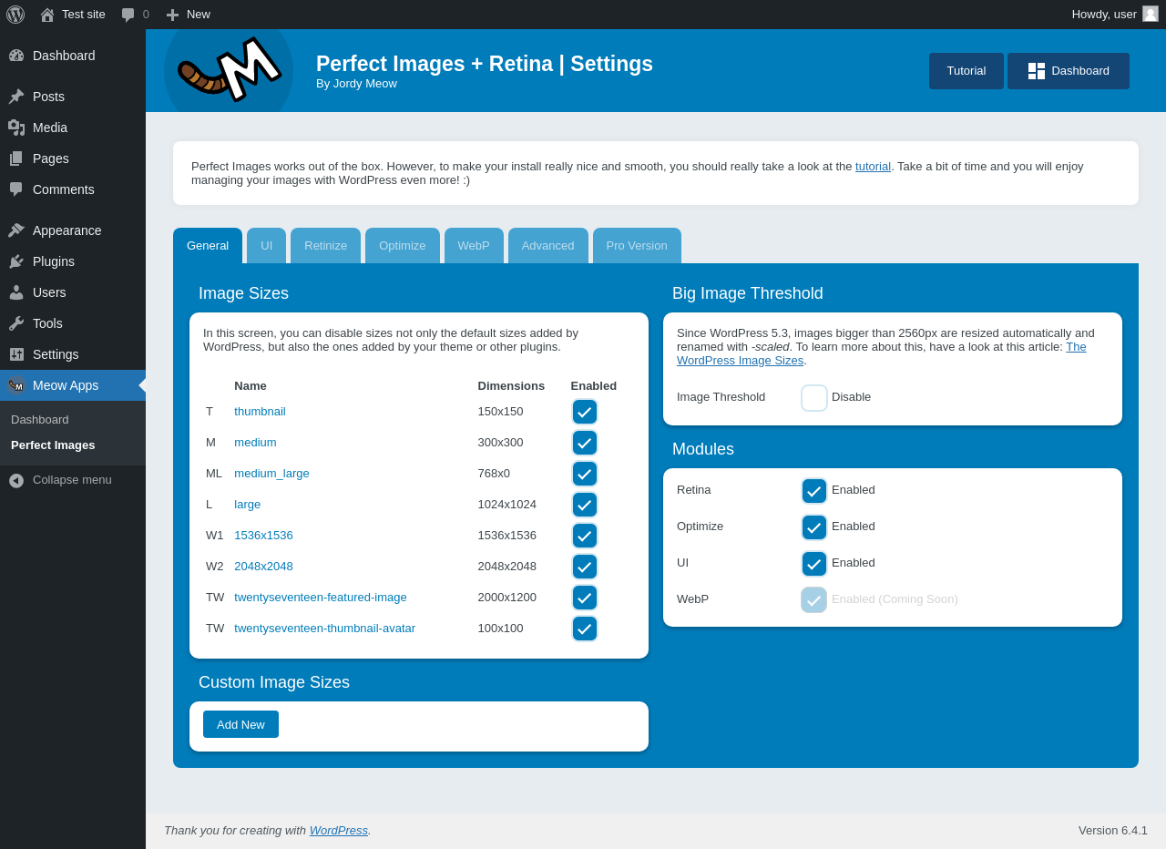Click the Posts pushpin icon
Screen dimensions: 1166x849
[16, 97]
